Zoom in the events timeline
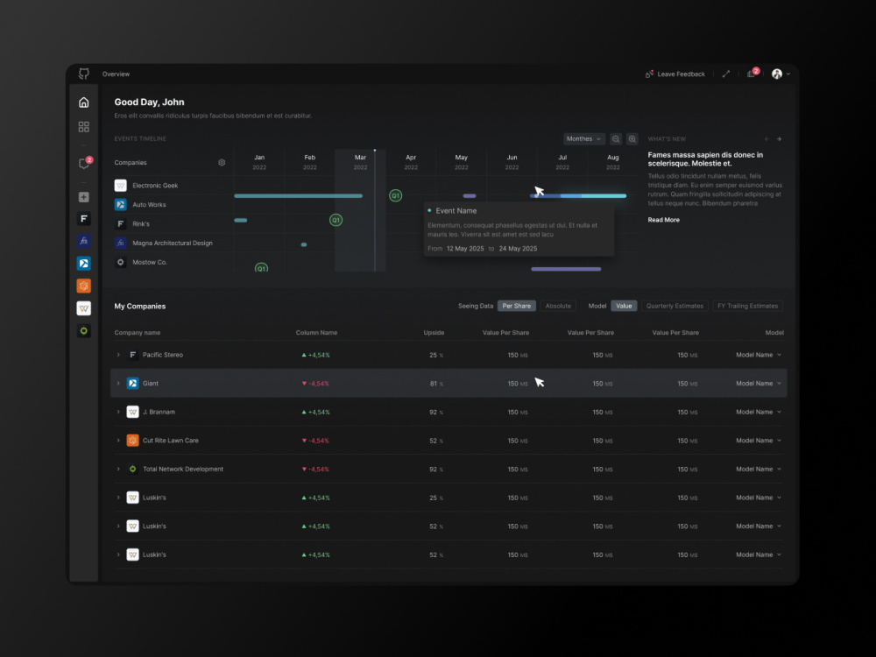The image size is (876, 657). pos(632,139)
